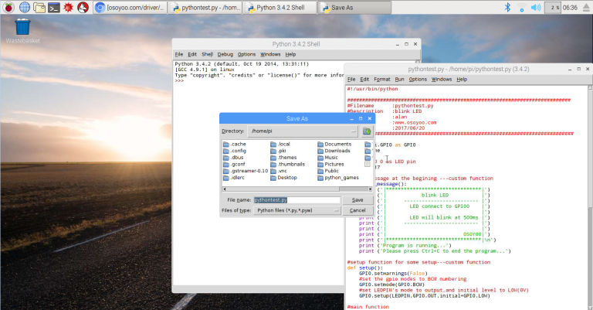
Task: Open the Debug menu in Python Shell
Action: [x=225, y=54]
